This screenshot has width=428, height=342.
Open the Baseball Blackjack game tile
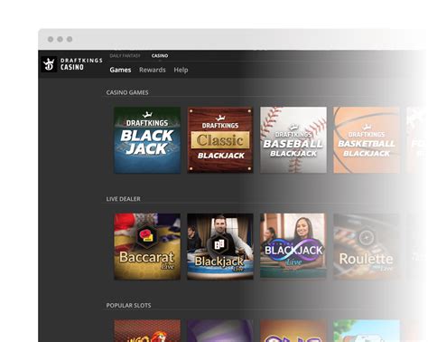[293, 140]
